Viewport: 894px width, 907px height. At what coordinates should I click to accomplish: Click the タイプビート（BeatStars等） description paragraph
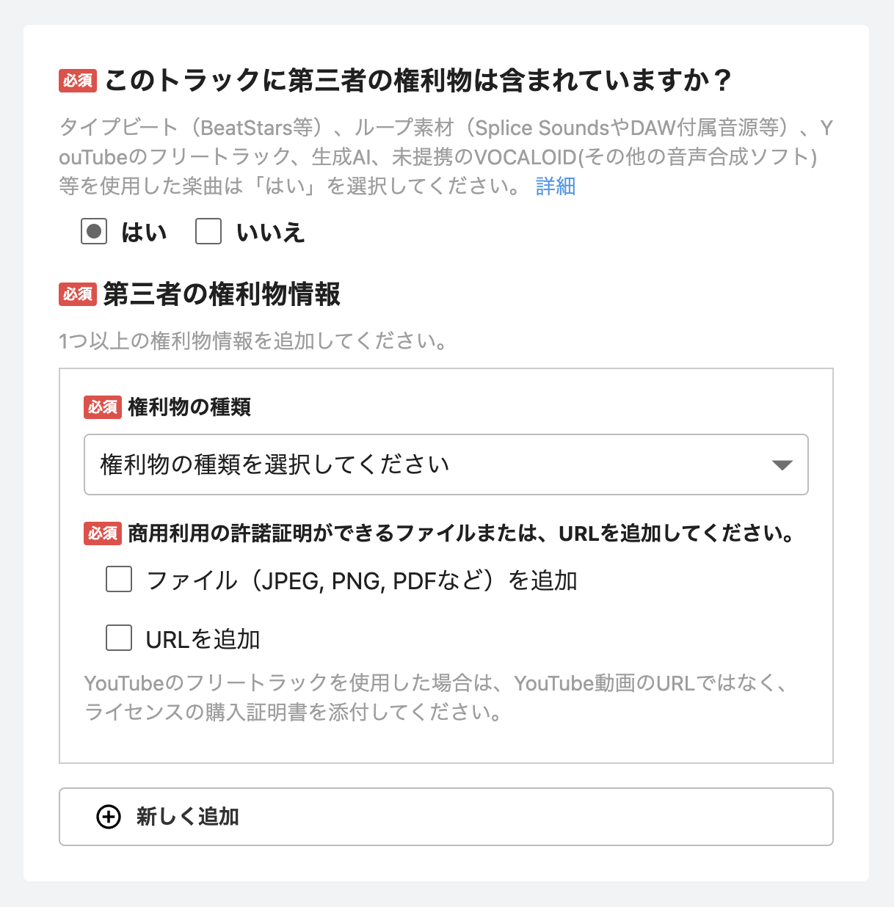point(440,156)
